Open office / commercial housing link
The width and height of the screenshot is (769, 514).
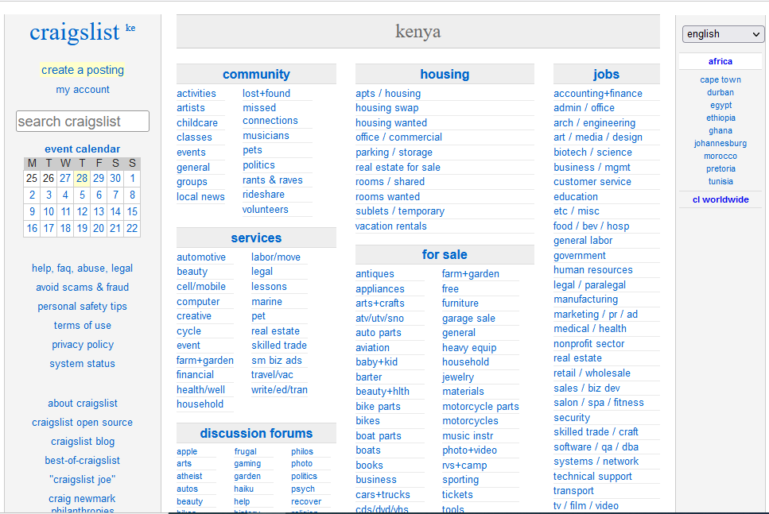click(398, 137)
